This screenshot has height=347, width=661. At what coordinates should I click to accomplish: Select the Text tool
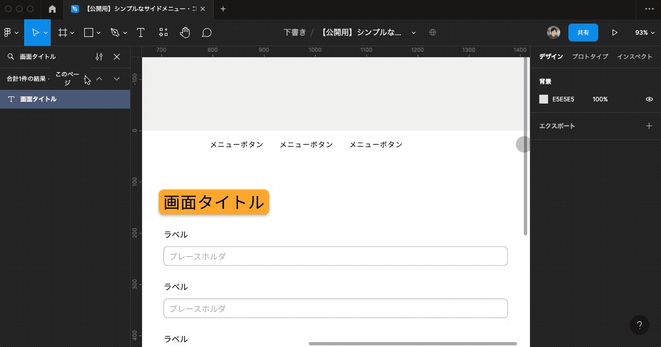(140, 32)
